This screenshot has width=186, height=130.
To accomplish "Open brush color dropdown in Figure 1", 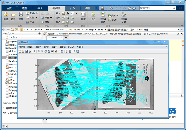I will pyautogui.click(x=58, y=51).
